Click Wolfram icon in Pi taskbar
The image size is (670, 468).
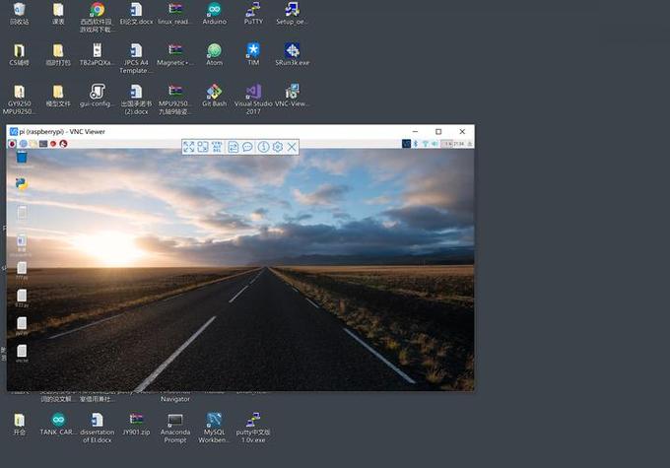pos(63,144)
